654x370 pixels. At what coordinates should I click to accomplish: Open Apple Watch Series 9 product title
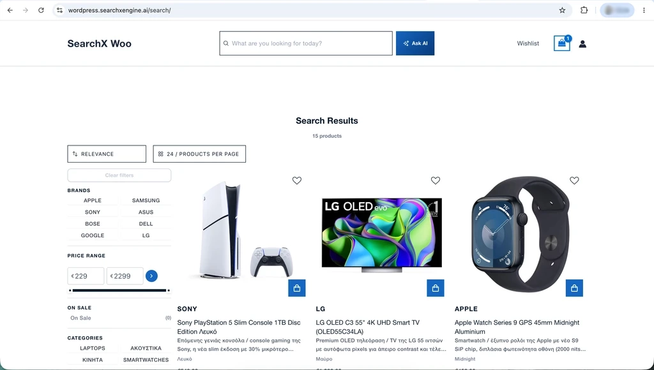click(517, 327)
